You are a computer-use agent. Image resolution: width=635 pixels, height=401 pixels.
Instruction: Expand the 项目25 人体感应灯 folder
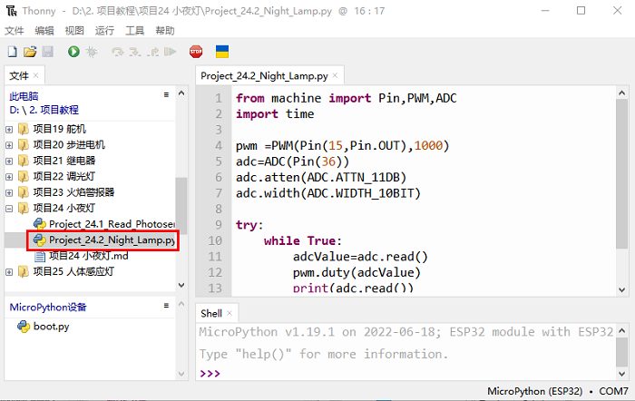tap(10, 271)
